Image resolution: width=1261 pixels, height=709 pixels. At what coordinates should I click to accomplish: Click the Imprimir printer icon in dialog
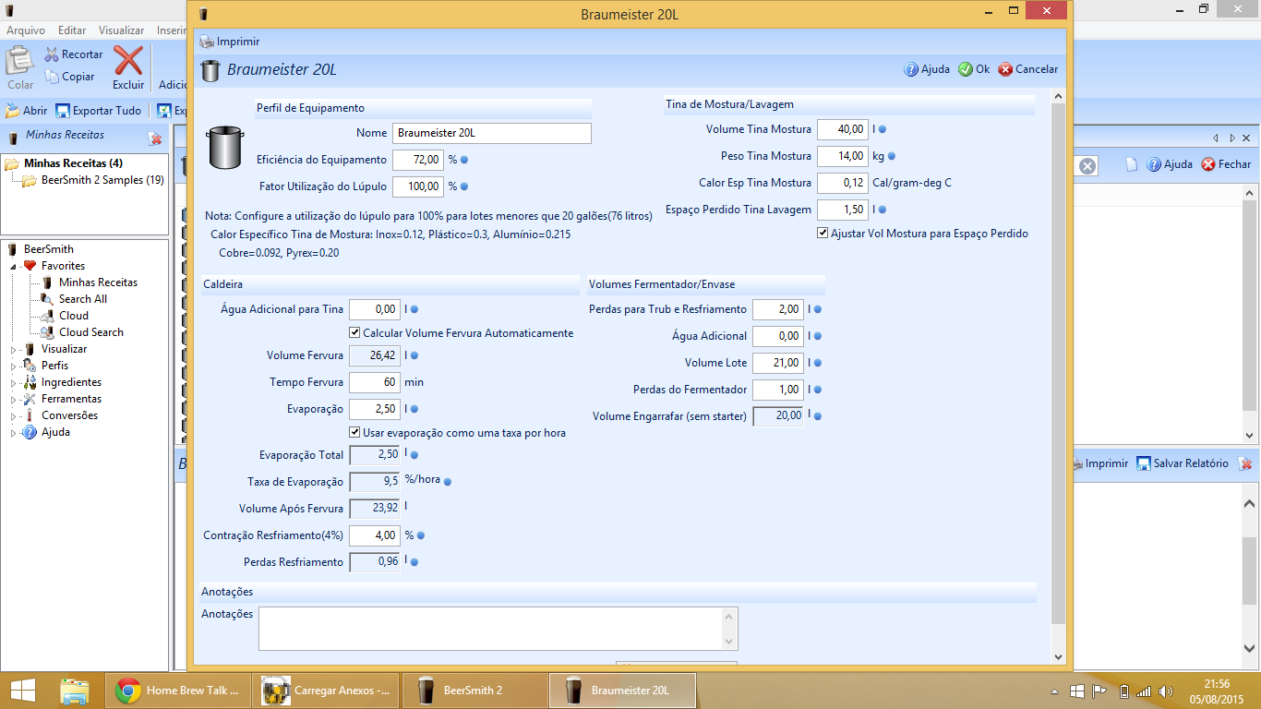point(207,42)
